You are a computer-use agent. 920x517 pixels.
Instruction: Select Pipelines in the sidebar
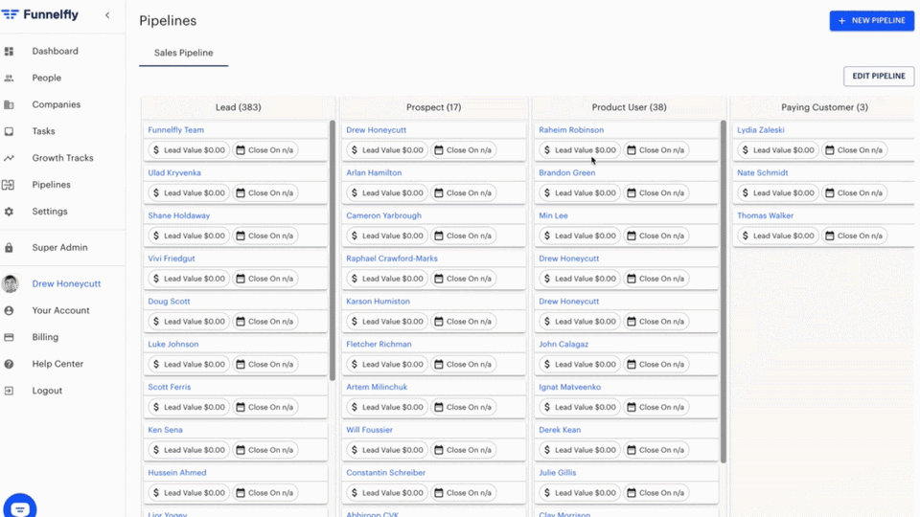tap(51, 185)
